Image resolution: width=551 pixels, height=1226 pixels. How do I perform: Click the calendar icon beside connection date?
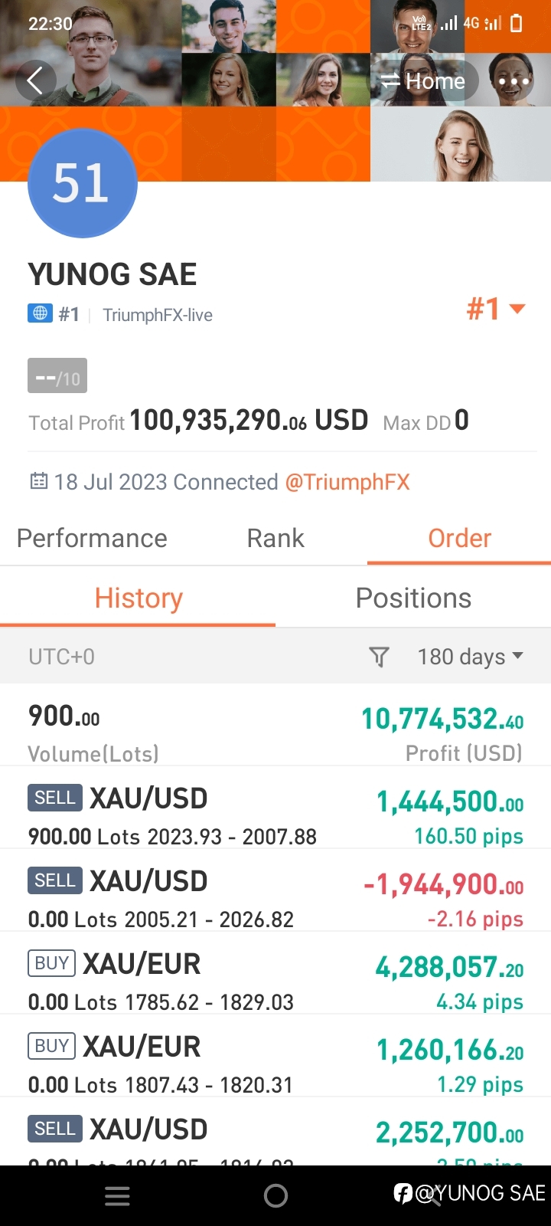(38, 482)
